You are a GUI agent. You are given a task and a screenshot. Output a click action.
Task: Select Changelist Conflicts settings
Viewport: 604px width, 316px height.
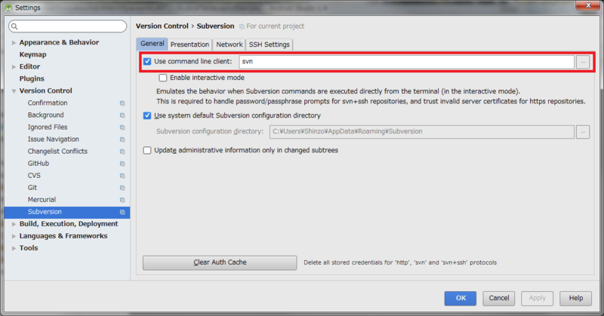click(x=57, y=152)
